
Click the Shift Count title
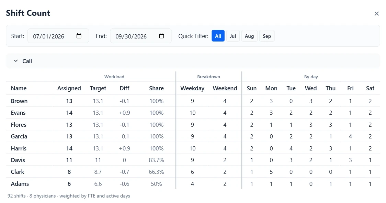(x=28, y=13)
